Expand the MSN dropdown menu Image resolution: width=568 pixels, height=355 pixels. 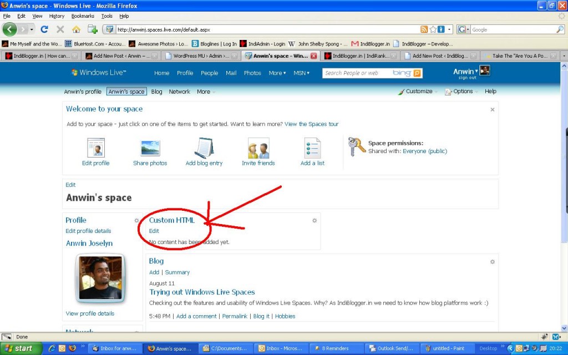(x=301, y=73)
